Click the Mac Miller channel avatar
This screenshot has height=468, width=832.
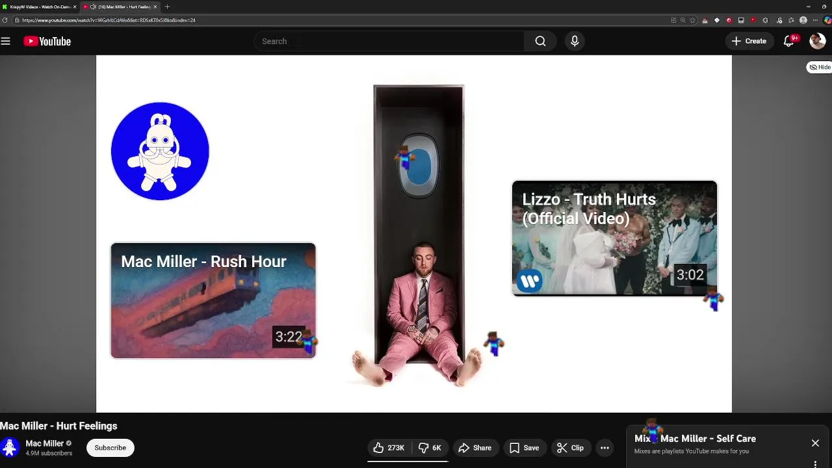[x=9, y=448]
